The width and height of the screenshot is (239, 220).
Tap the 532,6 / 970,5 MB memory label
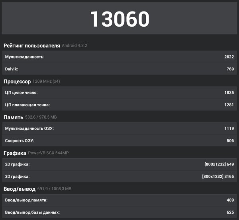tap(41, 117)
